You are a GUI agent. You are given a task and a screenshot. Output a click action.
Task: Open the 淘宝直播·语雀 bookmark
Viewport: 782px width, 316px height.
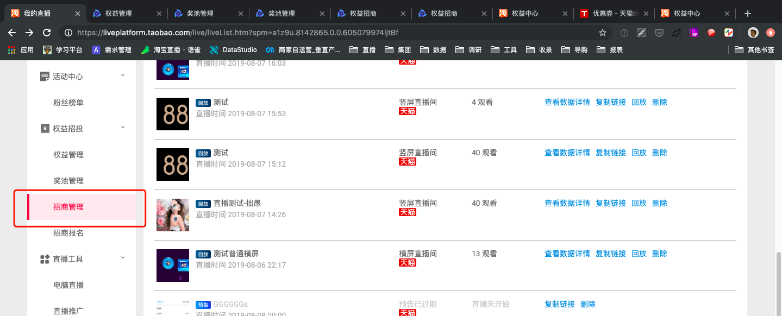(x=170, y=49)
